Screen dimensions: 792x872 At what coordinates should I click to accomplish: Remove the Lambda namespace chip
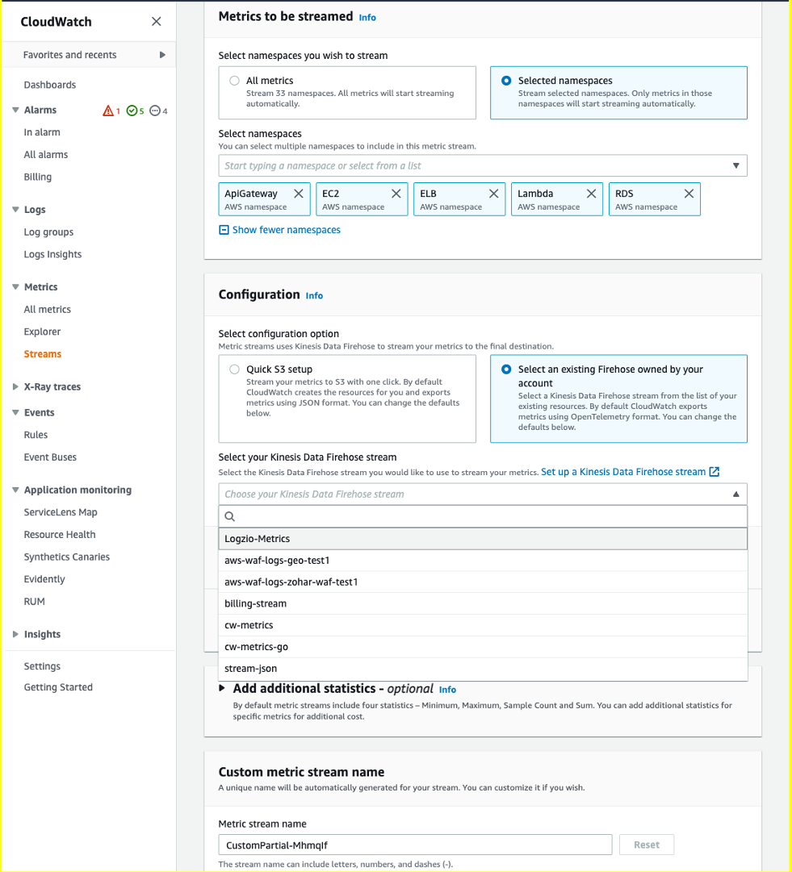tap(591, 194)
